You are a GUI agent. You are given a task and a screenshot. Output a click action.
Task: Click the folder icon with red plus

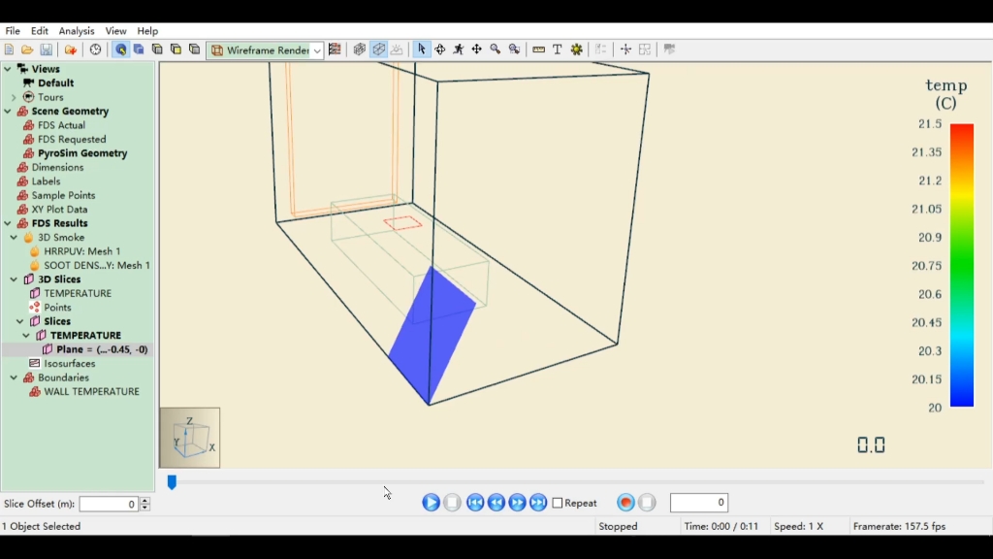[x=70, y=49]
